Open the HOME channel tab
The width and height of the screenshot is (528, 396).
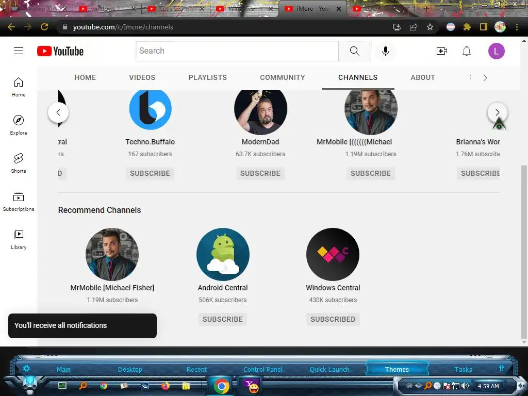pos(85,77)
